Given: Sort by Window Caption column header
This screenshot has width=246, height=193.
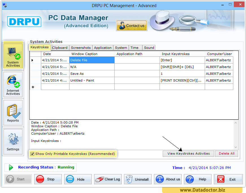Looking at the screenshot, I should tap(92, 54).
